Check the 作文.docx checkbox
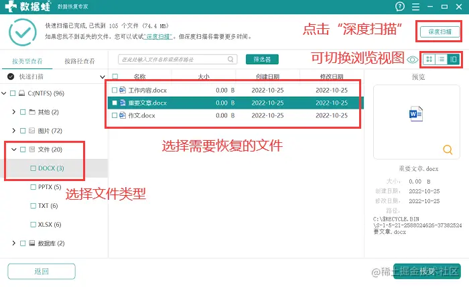Viewport: 469px width, 287px height. (115, 115)
